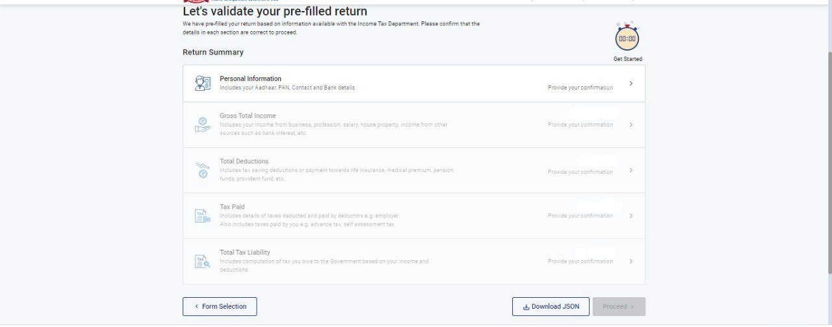This screenshot has height=327, width=832.
Task: Expand Gross Total Income with its chevron
Action: pos(630,125)
